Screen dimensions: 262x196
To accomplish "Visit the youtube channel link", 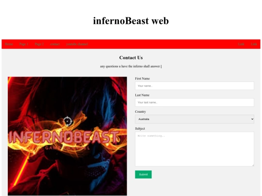I will [x=77, y=44].
